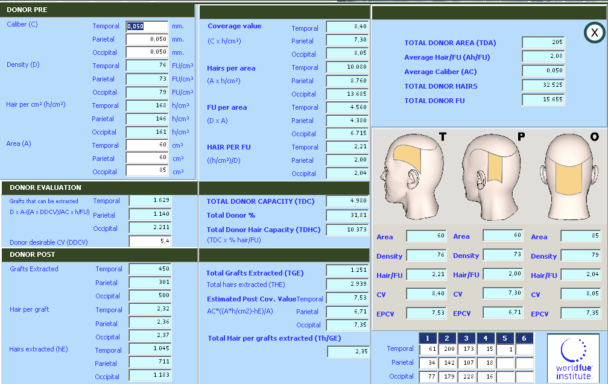Click the Donor Pre Occipital Area field
The image size is (608, 384).
(147, 171)
